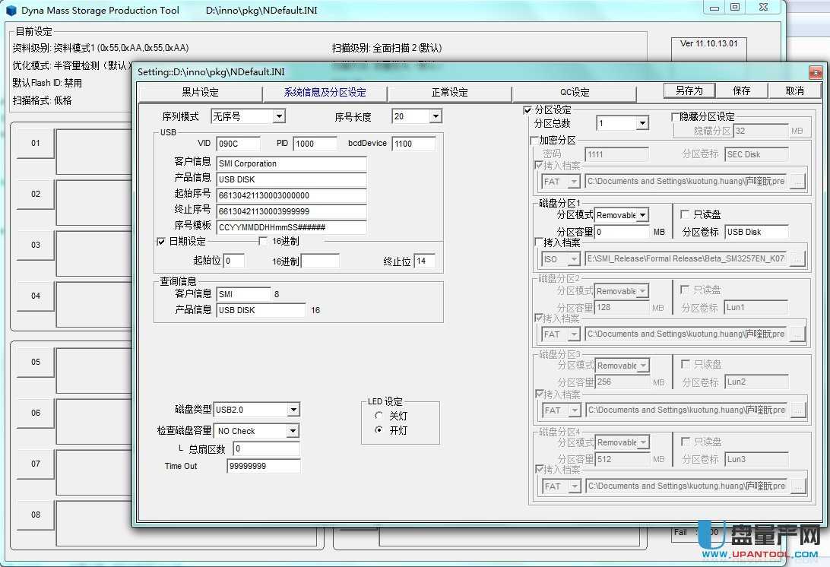Select the 关灯 LED radio button
The width and height of the screenshot is (830, 567).
coord(379,417)
